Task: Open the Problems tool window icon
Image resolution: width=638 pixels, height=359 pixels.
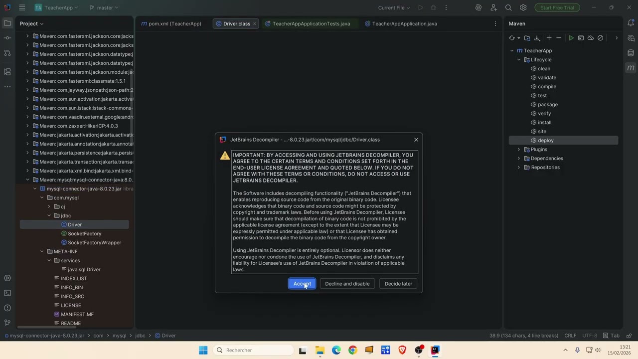Action: pyautogui.click(x=7, y=308)
